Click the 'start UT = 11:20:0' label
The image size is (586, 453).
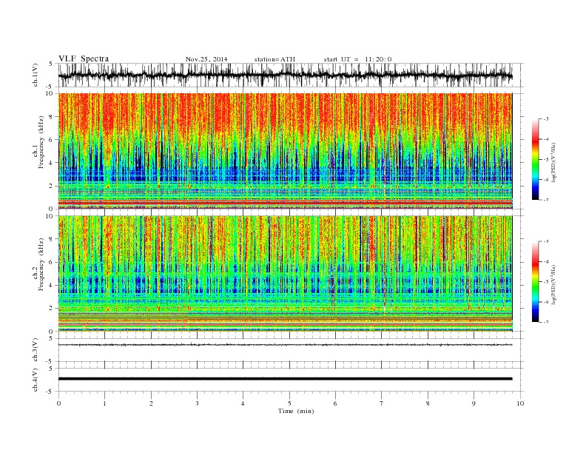click(357, 59)
